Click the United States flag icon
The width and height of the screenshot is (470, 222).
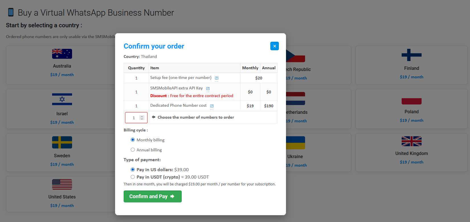[62, 185]
